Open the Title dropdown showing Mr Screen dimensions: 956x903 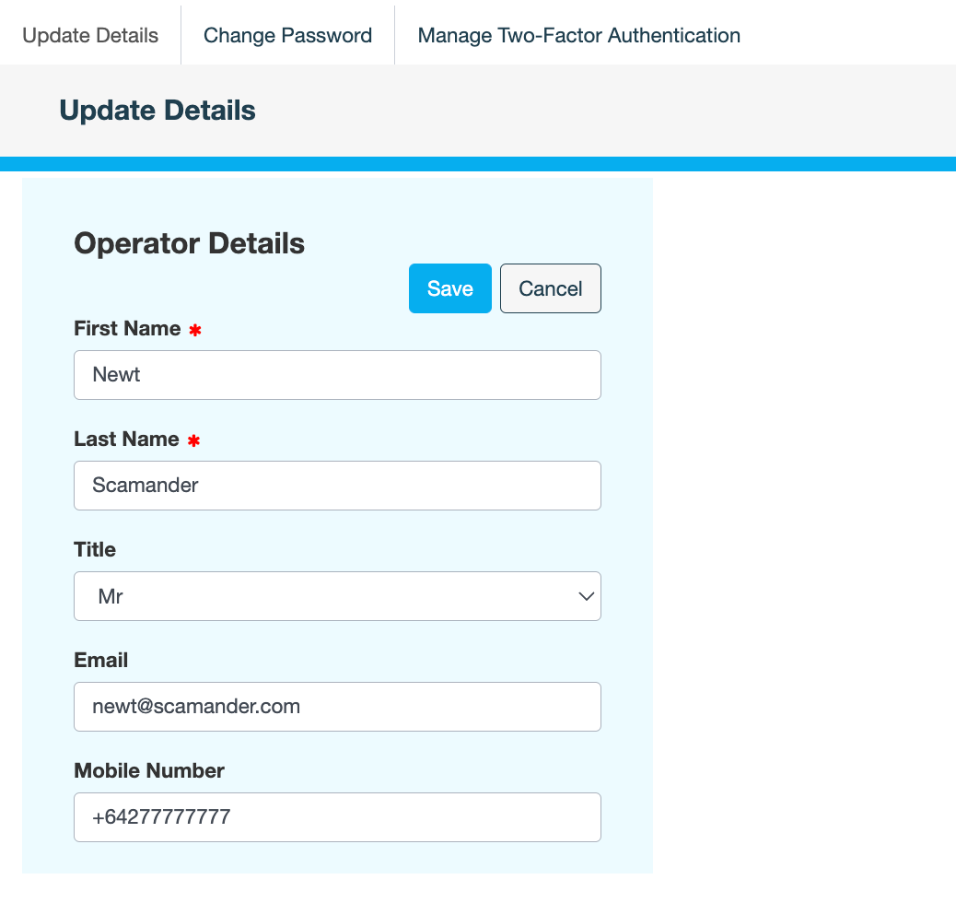(337, 596)
